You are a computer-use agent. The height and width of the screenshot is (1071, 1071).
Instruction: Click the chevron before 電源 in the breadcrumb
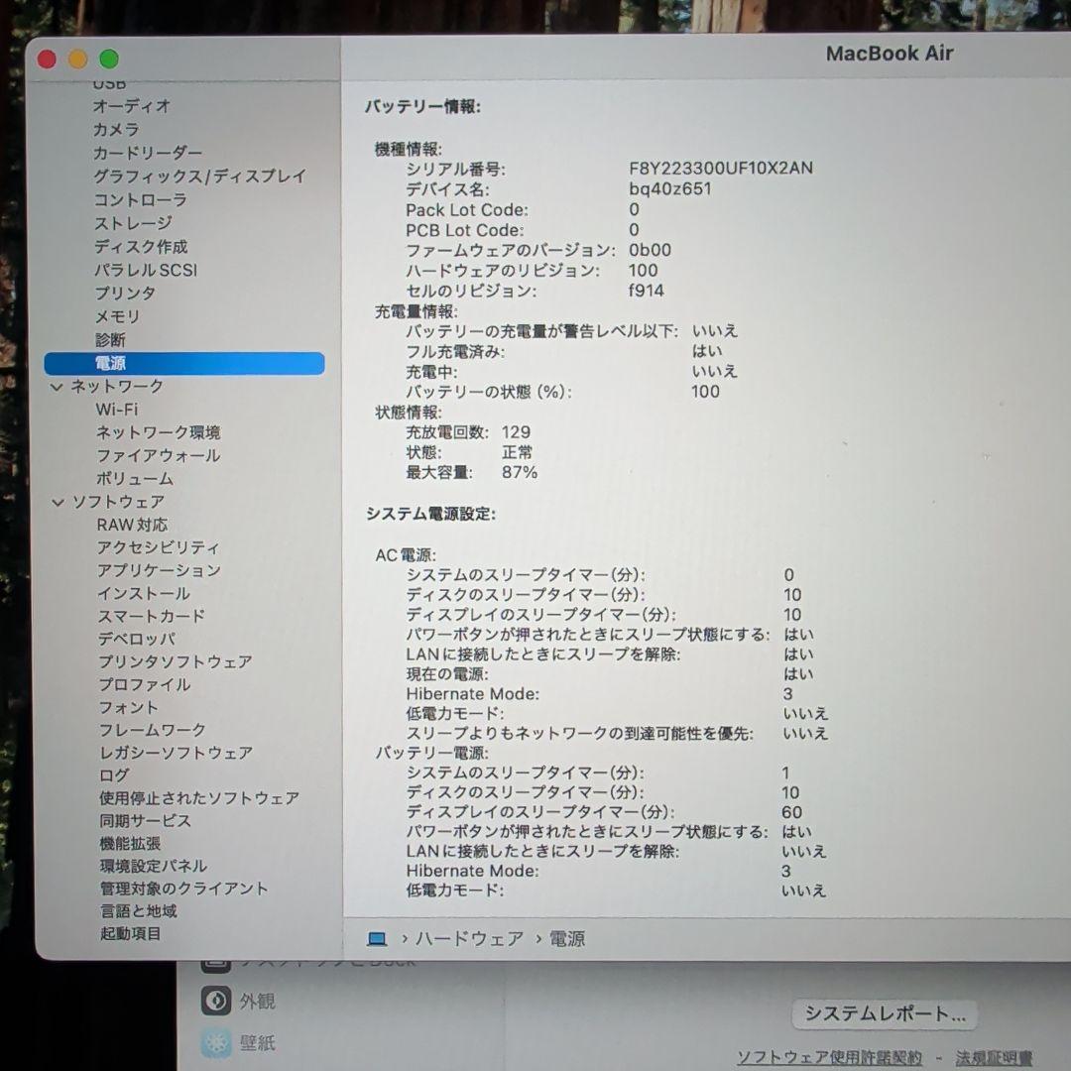pyautogui.click(x=538, y=938)
